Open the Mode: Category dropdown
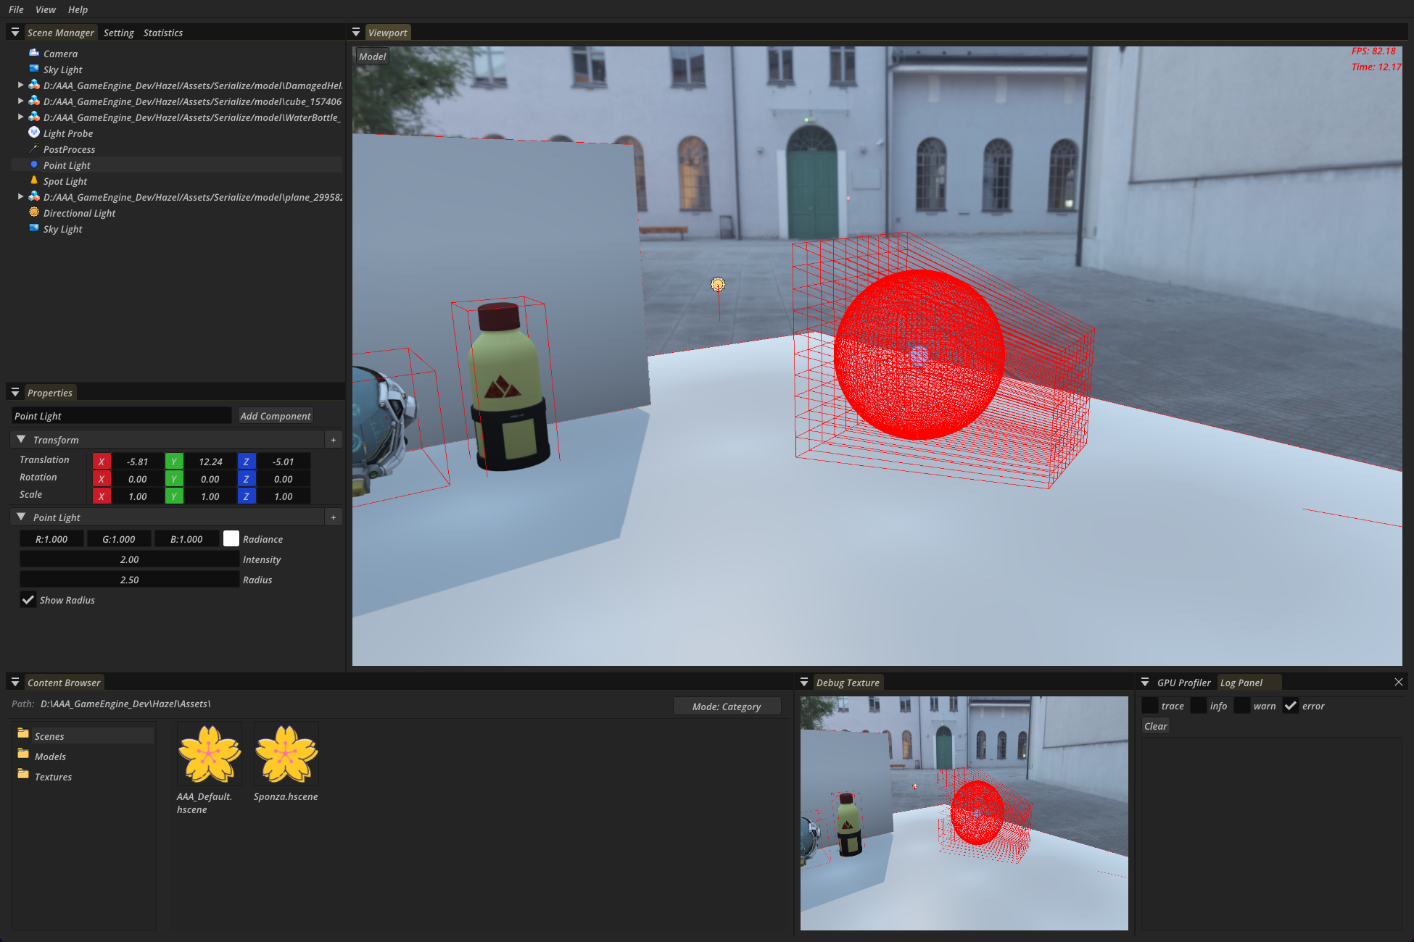The width and height of the screenshot is (1414, 942). click(x=726, y=706)
